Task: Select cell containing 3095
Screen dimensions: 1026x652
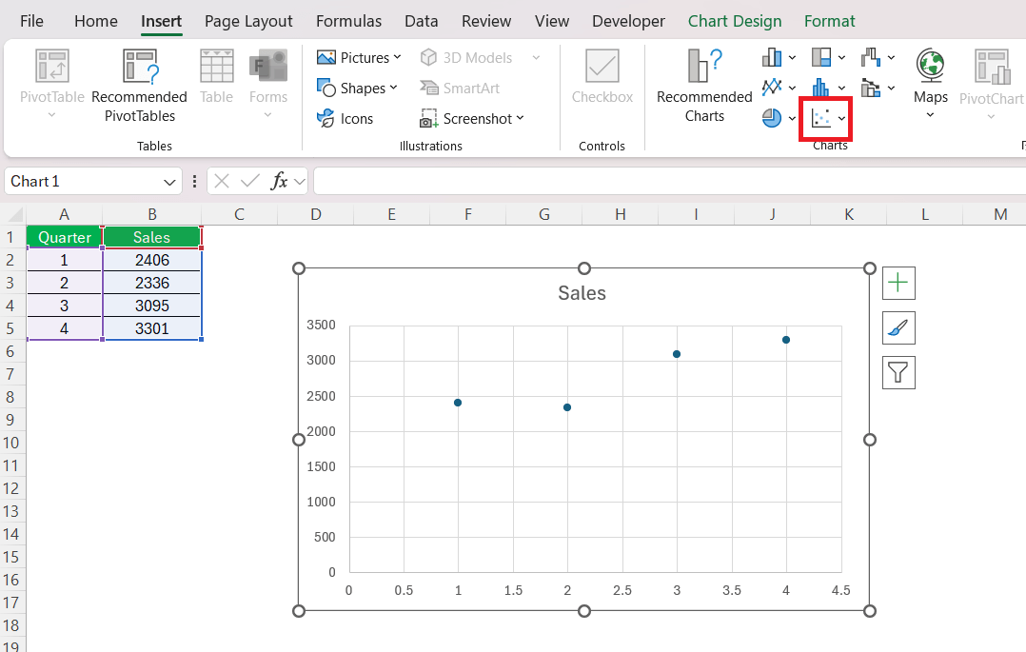Action: click(152, 306)
